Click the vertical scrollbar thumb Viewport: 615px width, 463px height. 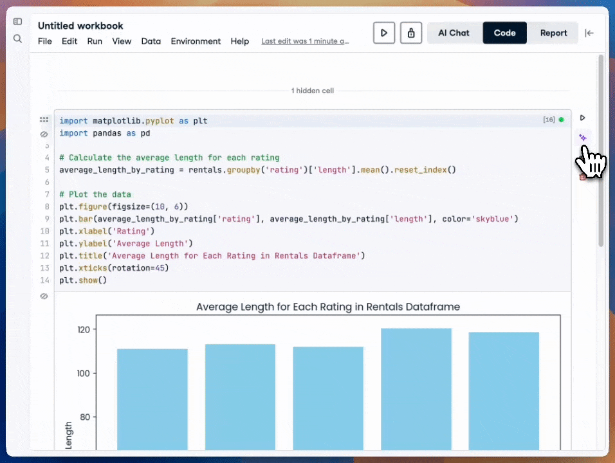click(x=600, y=150)
